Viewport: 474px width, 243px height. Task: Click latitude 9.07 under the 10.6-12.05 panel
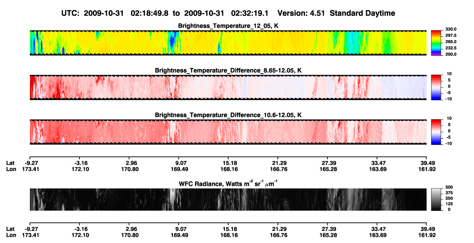point(181,162)
